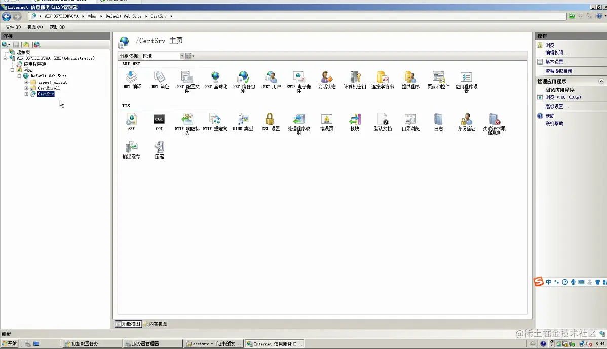607x349 pixels.
Task: Open the 会话状态 icon
Action: pyautogui.click(x=327, y=80)
